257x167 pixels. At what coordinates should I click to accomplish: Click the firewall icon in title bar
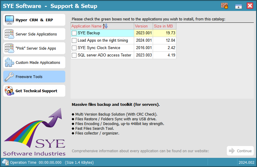point(225,6)
